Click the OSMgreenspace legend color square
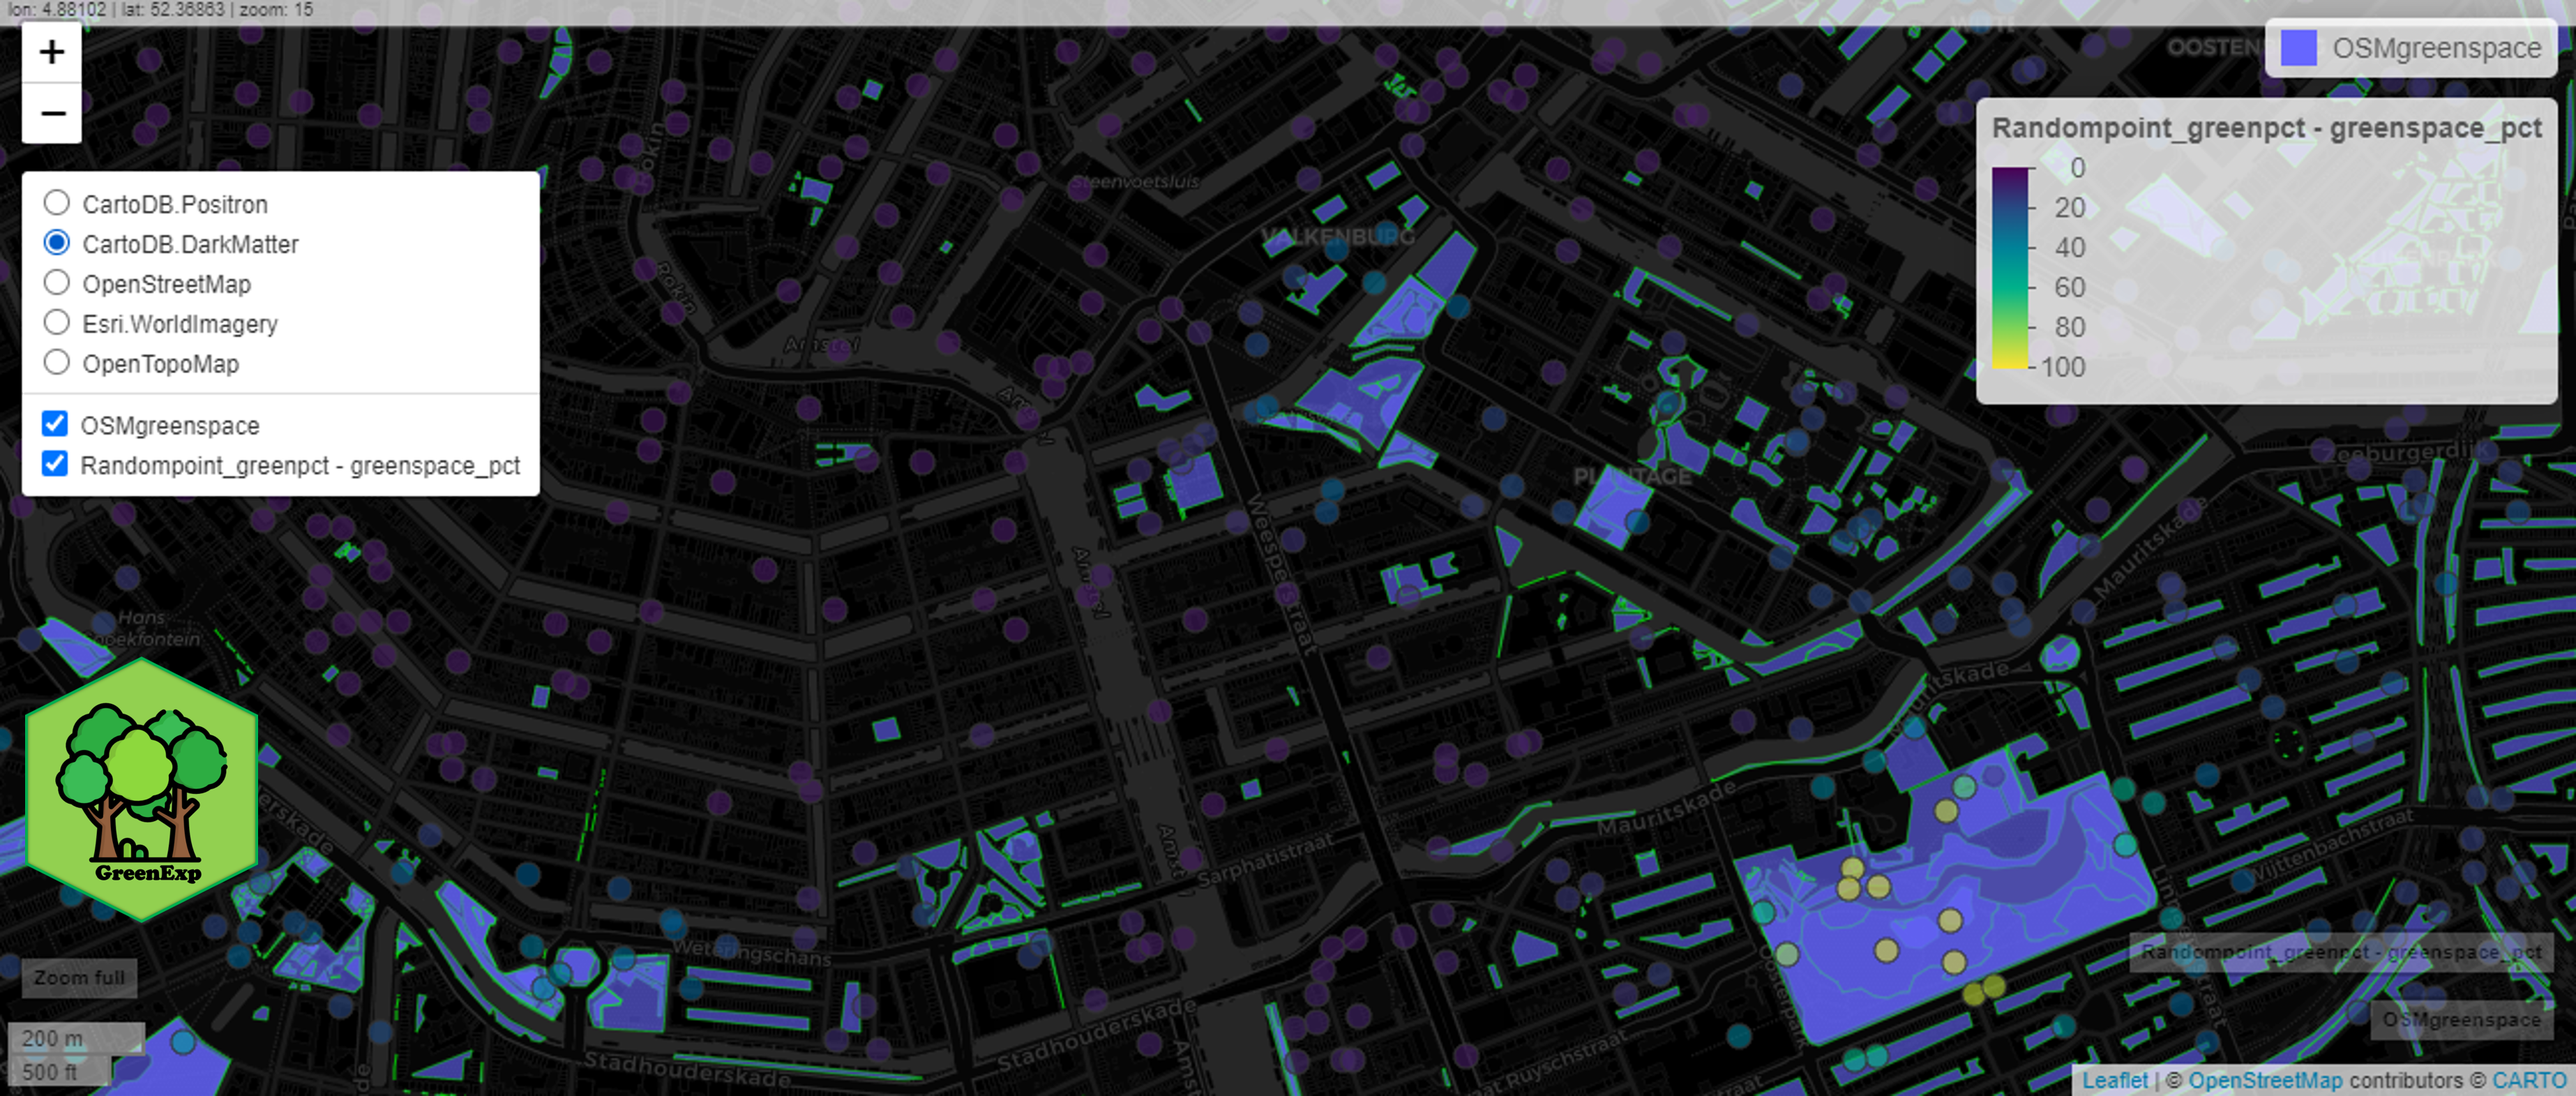This screenshot has width=2576, height=1096. click(2298, 48)
